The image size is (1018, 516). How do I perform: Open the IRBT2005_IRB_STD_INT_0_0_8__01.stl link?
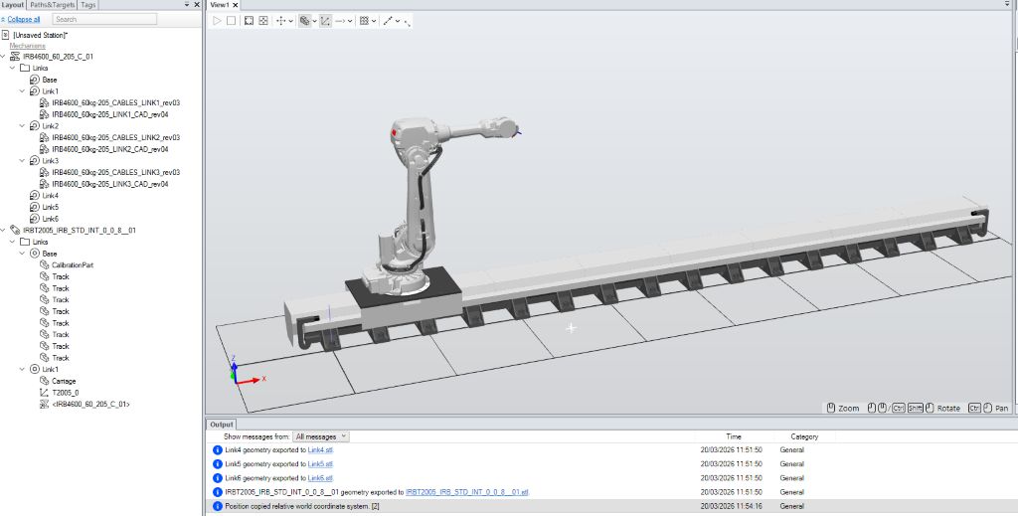pos(467,492)
